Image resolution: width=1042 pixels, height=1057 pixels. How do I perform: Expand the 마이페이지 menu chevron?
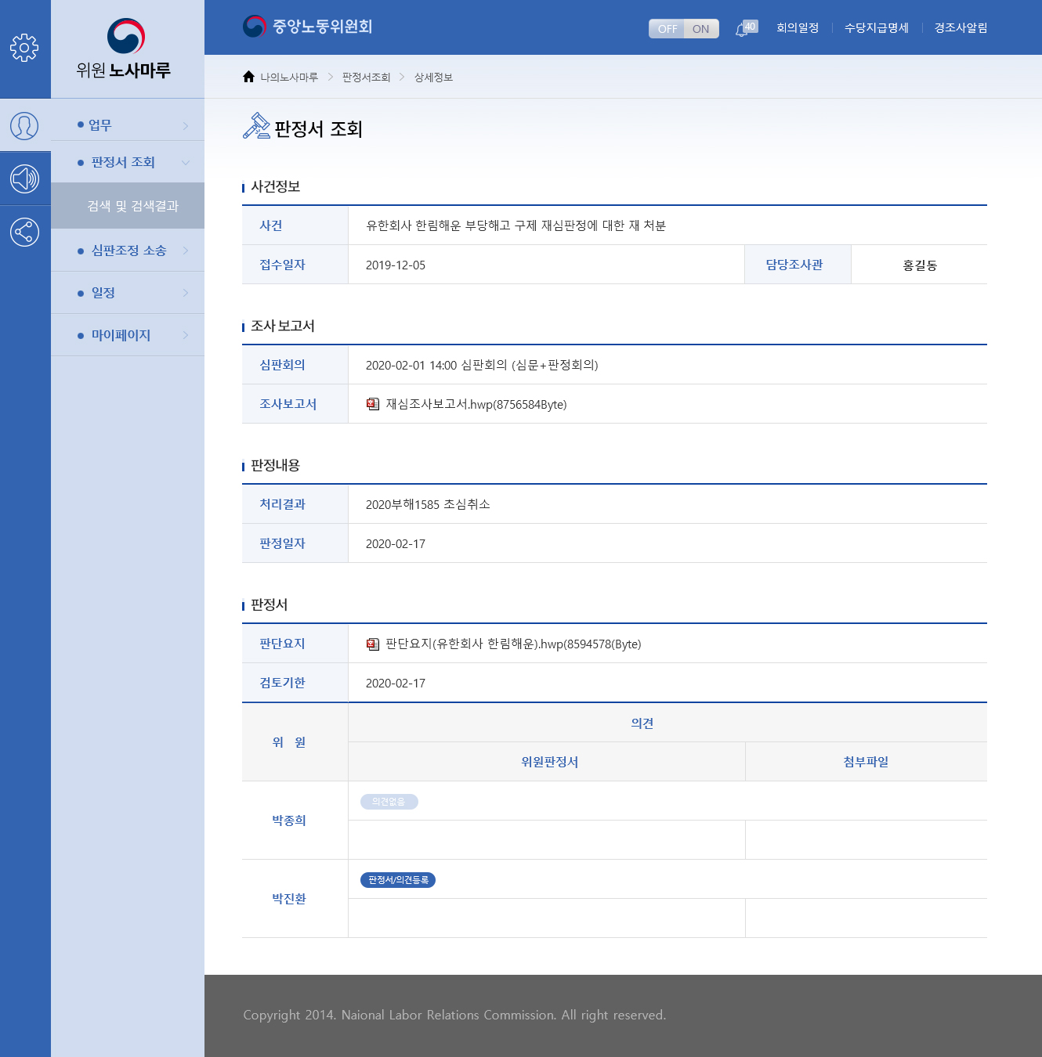[186, 335]
